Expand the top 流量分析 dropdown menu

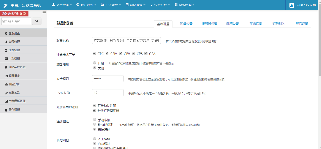pos(160,5)
